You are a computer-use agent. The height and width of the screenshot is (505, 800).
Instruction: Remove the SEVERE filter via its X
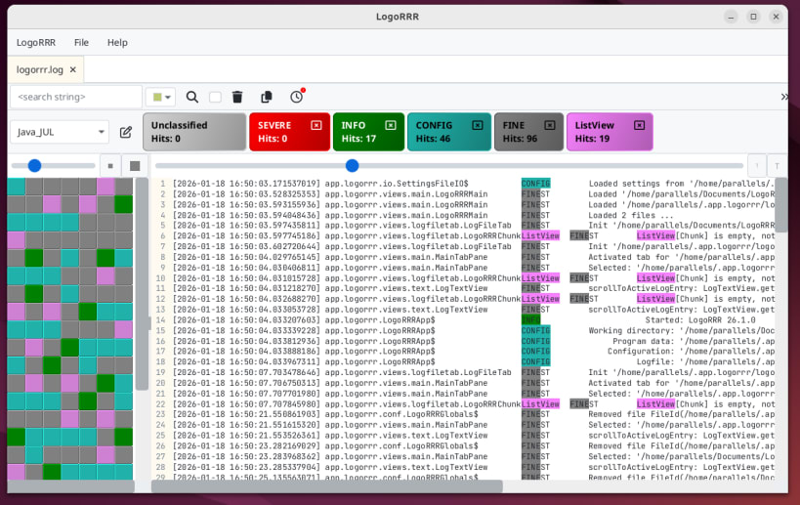point(316,125)
